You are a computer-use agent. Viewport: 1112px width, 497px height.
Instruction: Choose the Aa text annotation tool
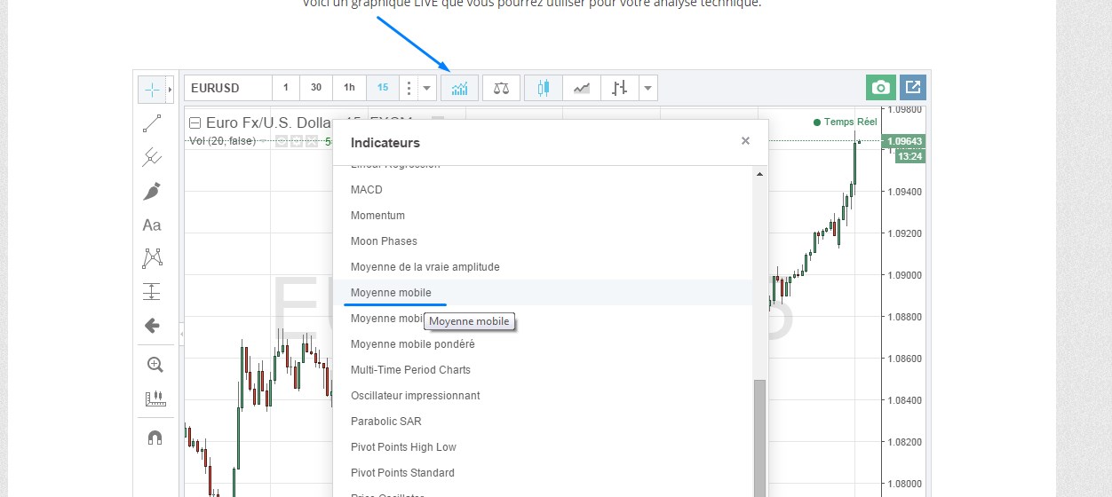click(x=152, y=225)
